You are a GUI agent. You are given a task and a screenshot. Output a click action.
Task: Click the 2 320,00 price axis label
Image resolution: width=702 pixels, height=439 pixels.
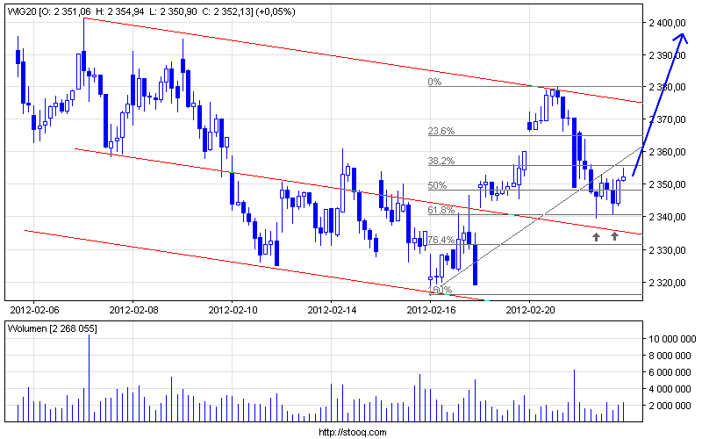pyautogui.click(x=667, y=283)
